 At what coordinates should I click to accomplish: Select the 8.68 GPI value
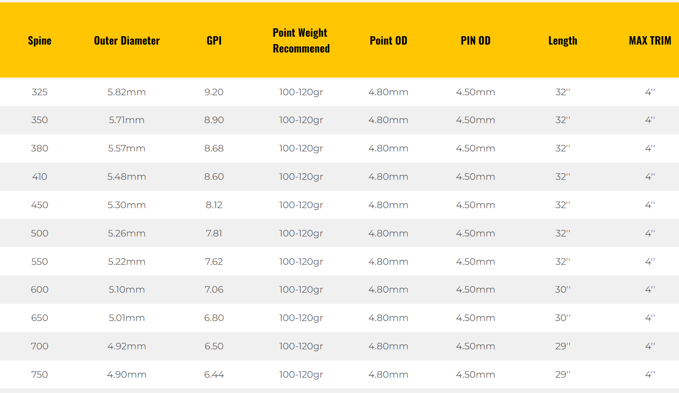(x=214, y=149)
